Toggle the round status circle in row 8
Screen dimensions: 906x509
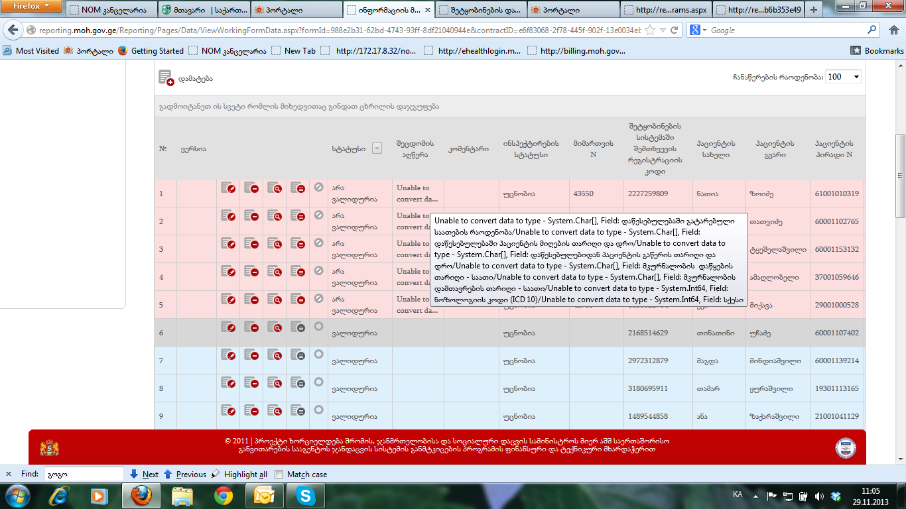tap(318, 382)
